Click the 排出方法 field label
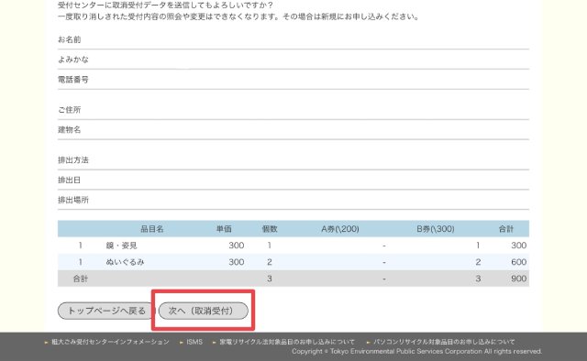 73,160
